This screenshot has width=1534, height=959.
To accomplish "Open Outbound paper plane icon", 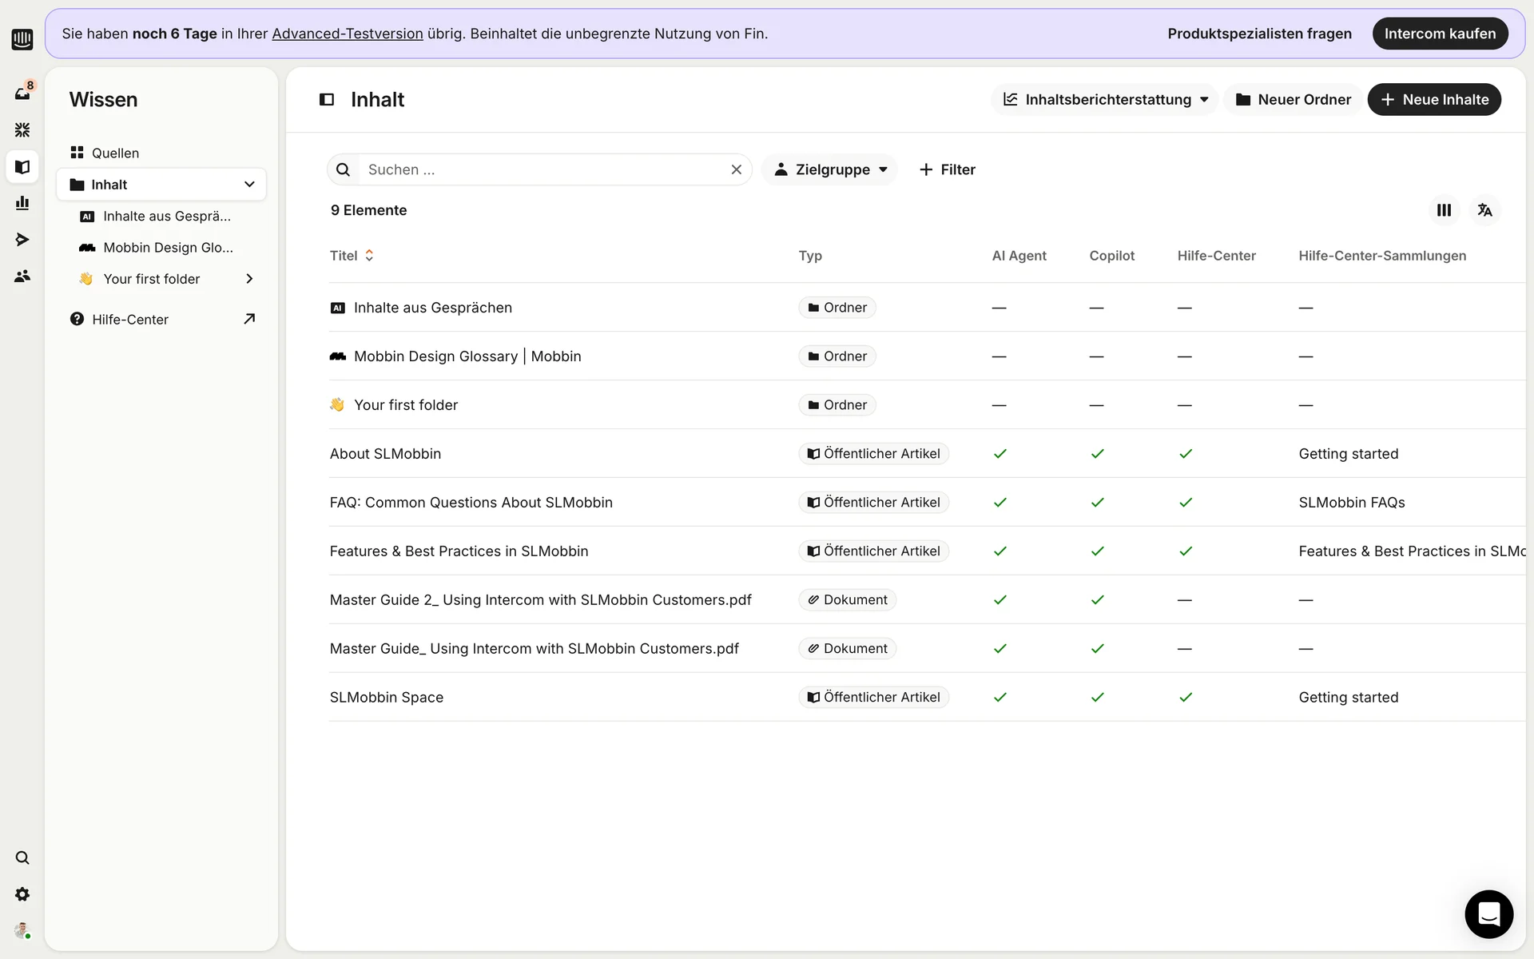I will click(x=22, y=240).
